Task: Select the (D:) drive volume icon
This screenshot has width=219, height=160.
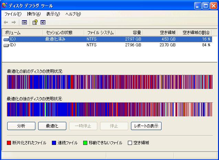Action: coord(6,45)
